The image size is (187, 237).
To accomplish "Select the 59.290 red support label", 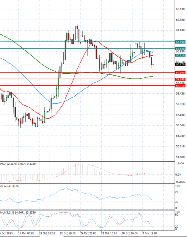I will pos(180,79).
